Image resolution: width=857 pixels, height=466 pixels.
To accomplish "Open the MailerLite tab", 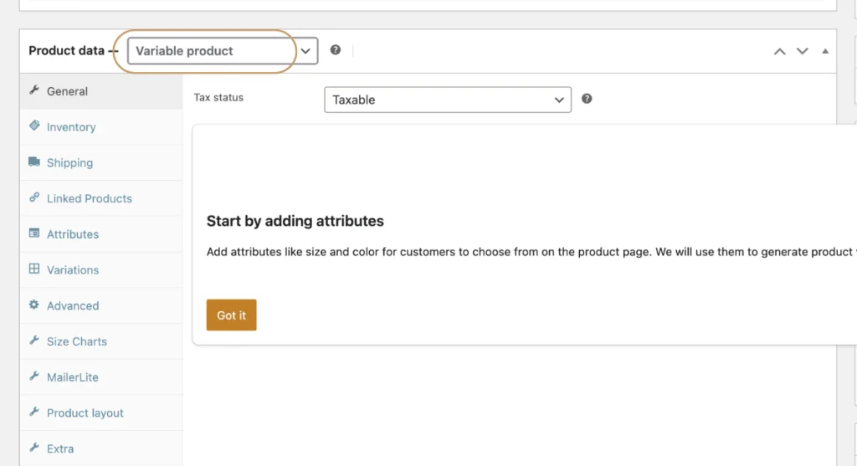I will click(x=101, y=377).
